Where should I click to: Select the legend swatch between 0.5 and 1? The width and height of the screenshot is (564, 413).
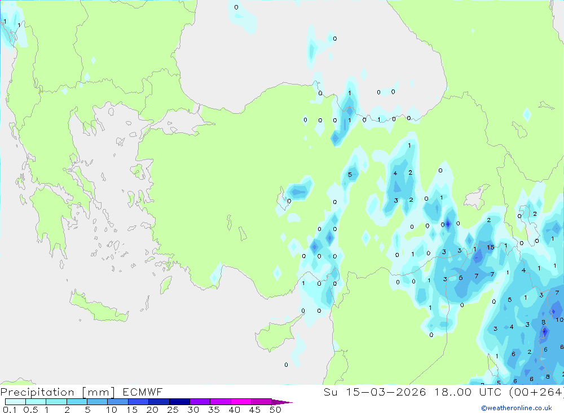[x=36, y=402]
